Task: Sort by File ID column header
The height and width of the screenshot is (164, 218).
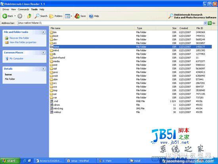Action: tap(203, 28)
